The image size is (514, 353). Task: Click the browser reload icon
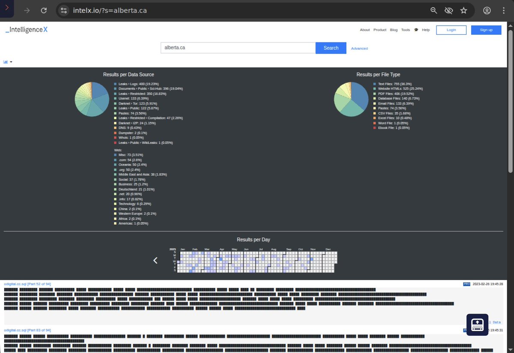(43, 10)
